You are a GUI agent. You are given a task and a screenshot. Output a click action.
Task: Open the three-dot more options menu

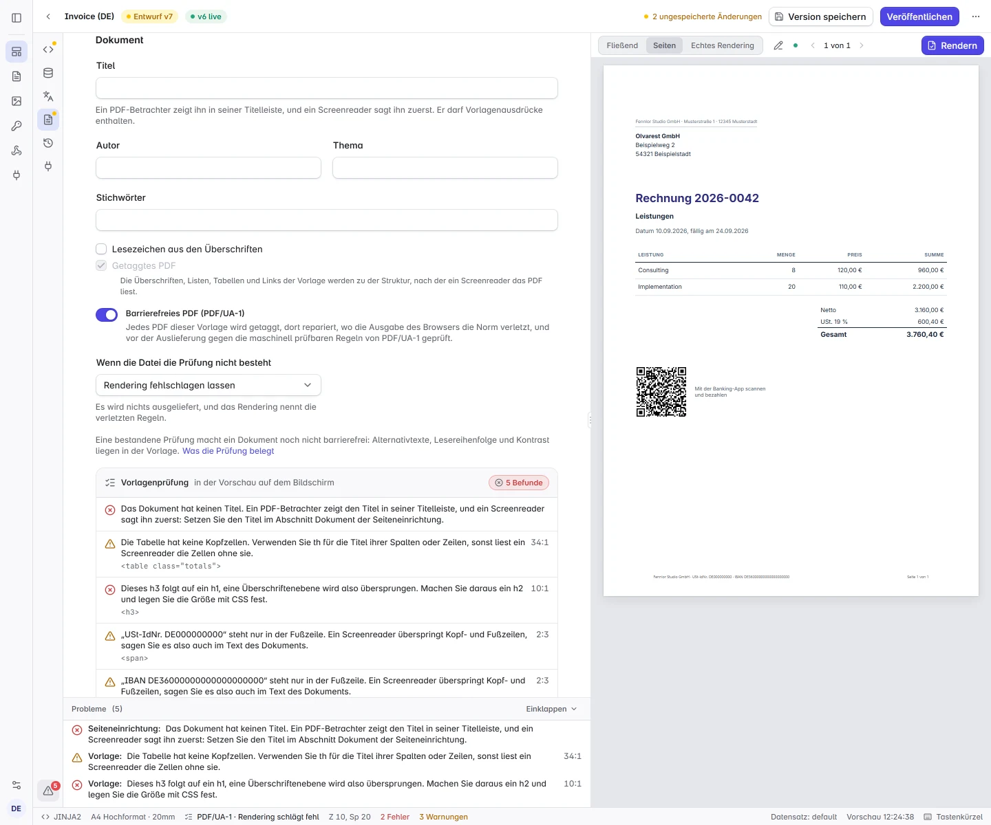[976, 16]
